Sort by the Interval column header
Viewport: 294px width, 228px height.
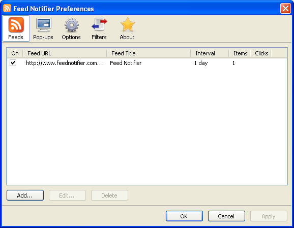tap(210, 53)
